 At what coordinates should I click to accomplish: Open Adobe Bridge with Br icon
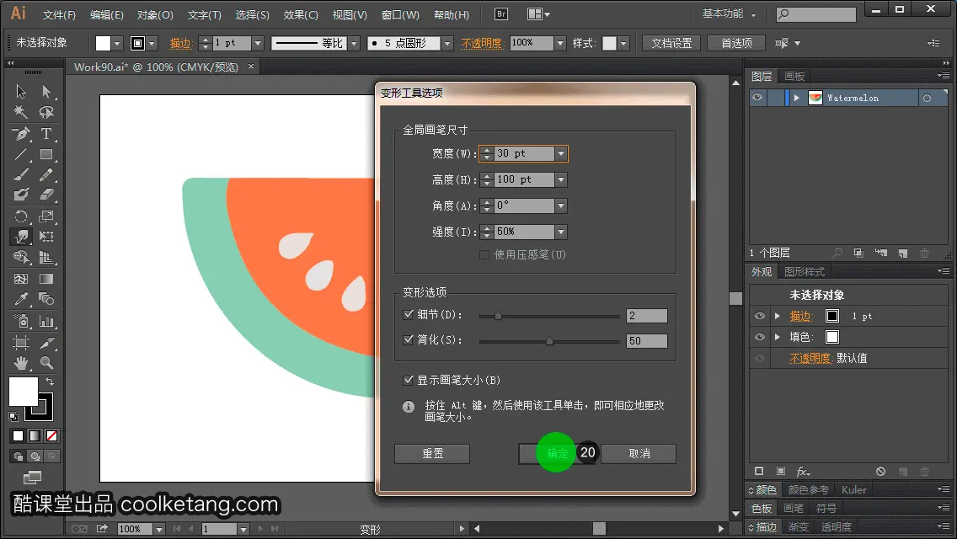(x=501, y=14)
